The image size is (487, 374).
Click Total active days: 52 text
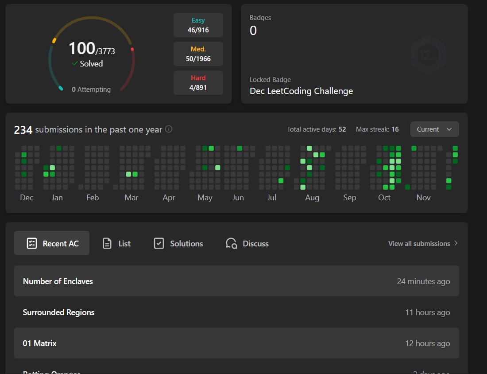[x=316, y=129]
